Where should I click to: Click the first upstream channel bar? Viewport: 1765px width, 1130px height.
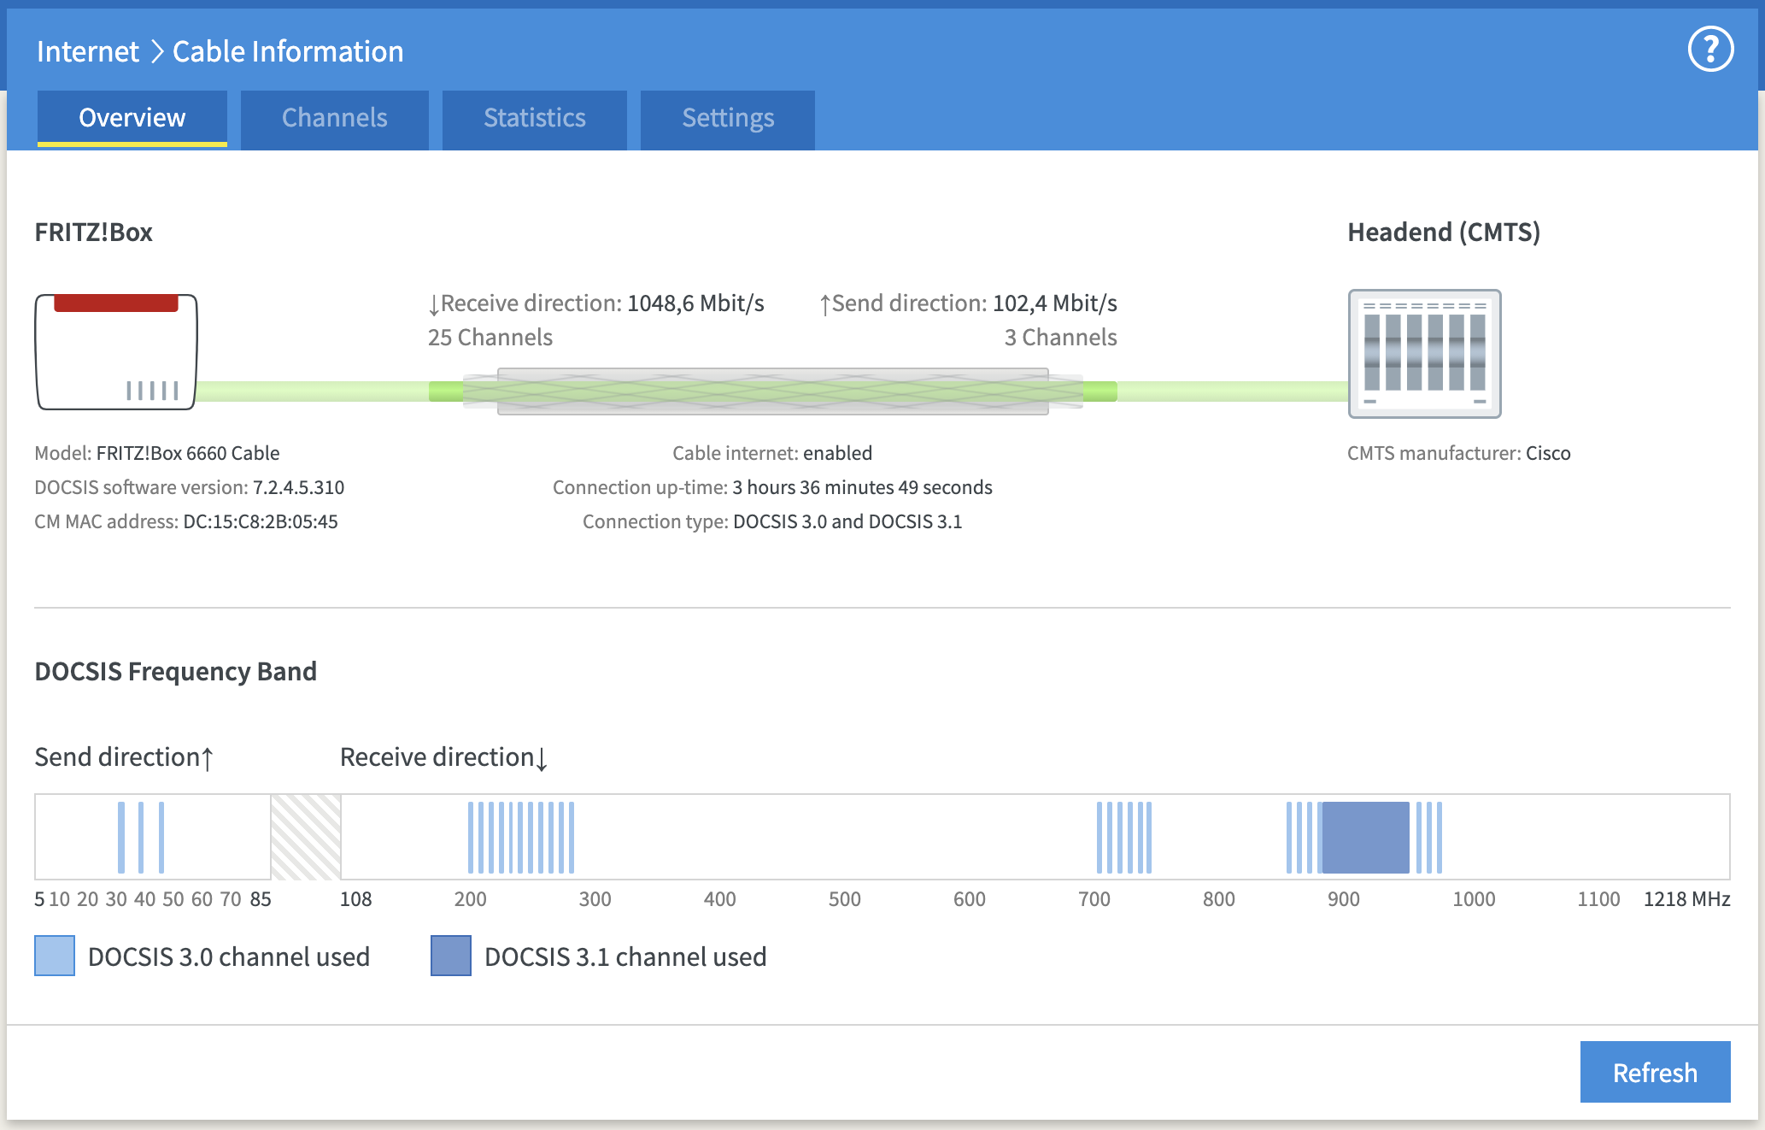[x=121, y=837]
